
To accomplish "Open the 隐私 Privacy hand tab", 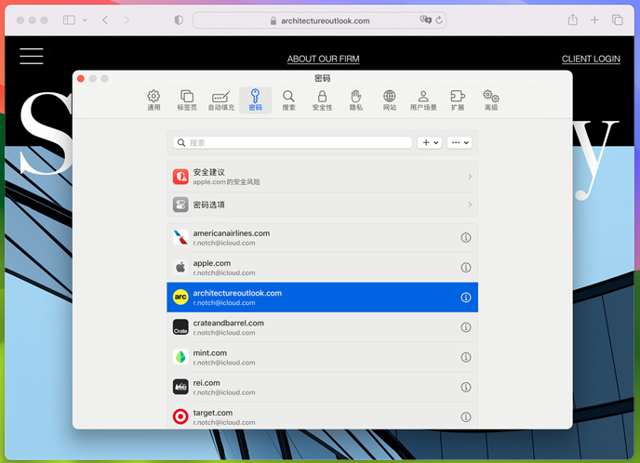I will click(x=356, y=100).
